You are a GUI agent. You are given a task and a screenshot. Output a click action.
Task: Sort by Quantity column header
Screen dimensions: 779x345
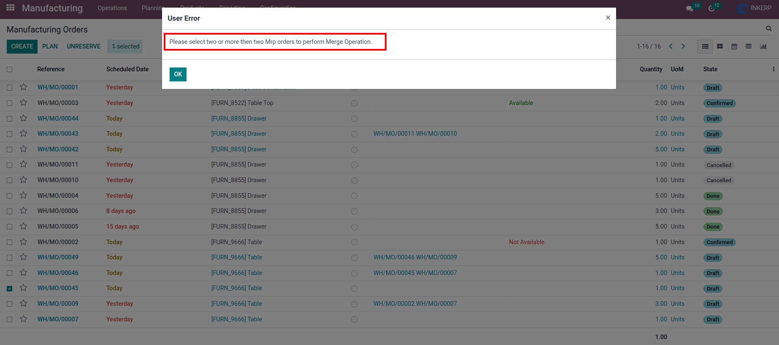tap(651, 69)
